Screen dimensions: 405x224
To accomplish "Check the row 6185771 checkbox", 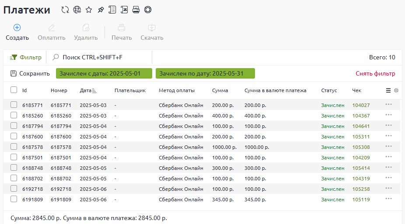I will click(14, 105).
